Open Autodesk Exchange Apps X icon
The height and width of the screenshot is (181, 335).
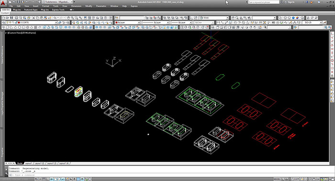[307, 2]
